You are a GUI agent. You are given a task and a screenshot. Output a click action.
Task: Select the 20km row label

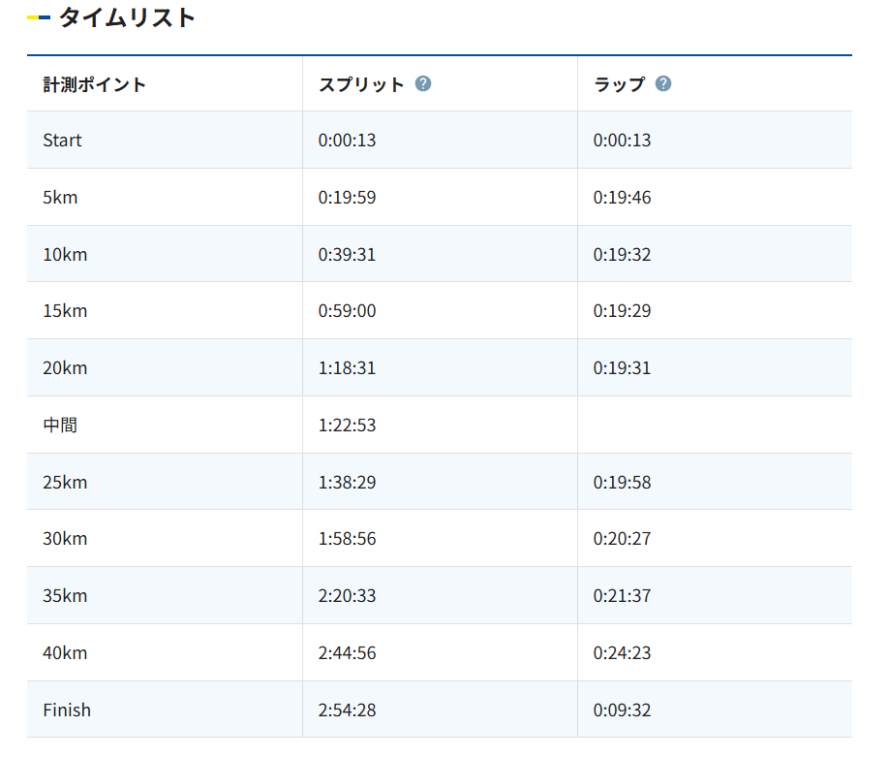coord(65,368)
